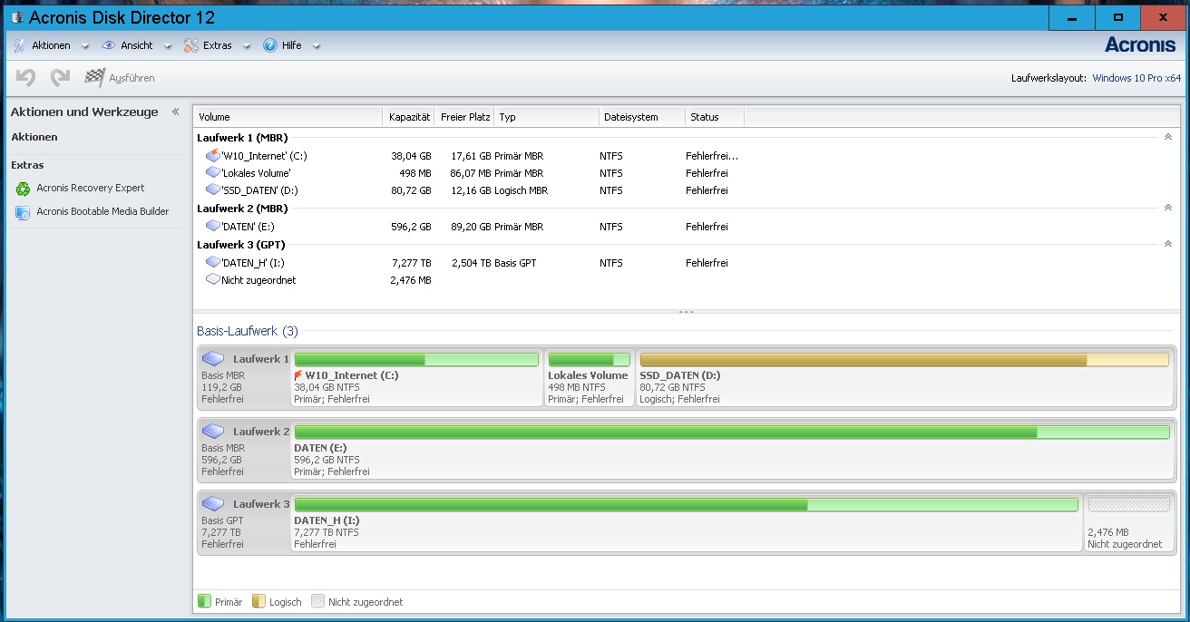Viewport: 1190px width, 622px height.
Task: Click the 38,04 GB capacity cell
Action: pos(411,156)
